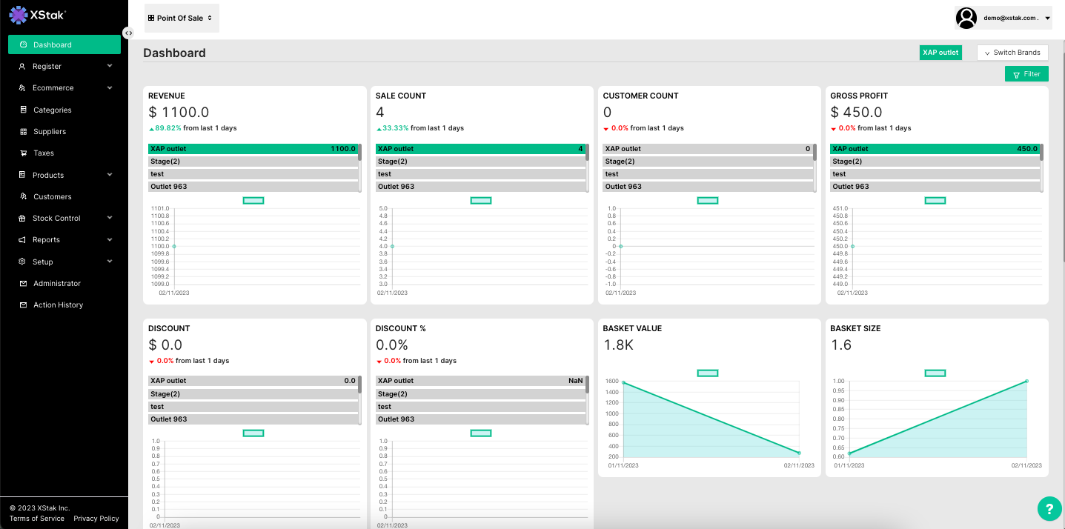Click the user profile avatar icon
1065x529 pixels.
[x=966, y=18]
